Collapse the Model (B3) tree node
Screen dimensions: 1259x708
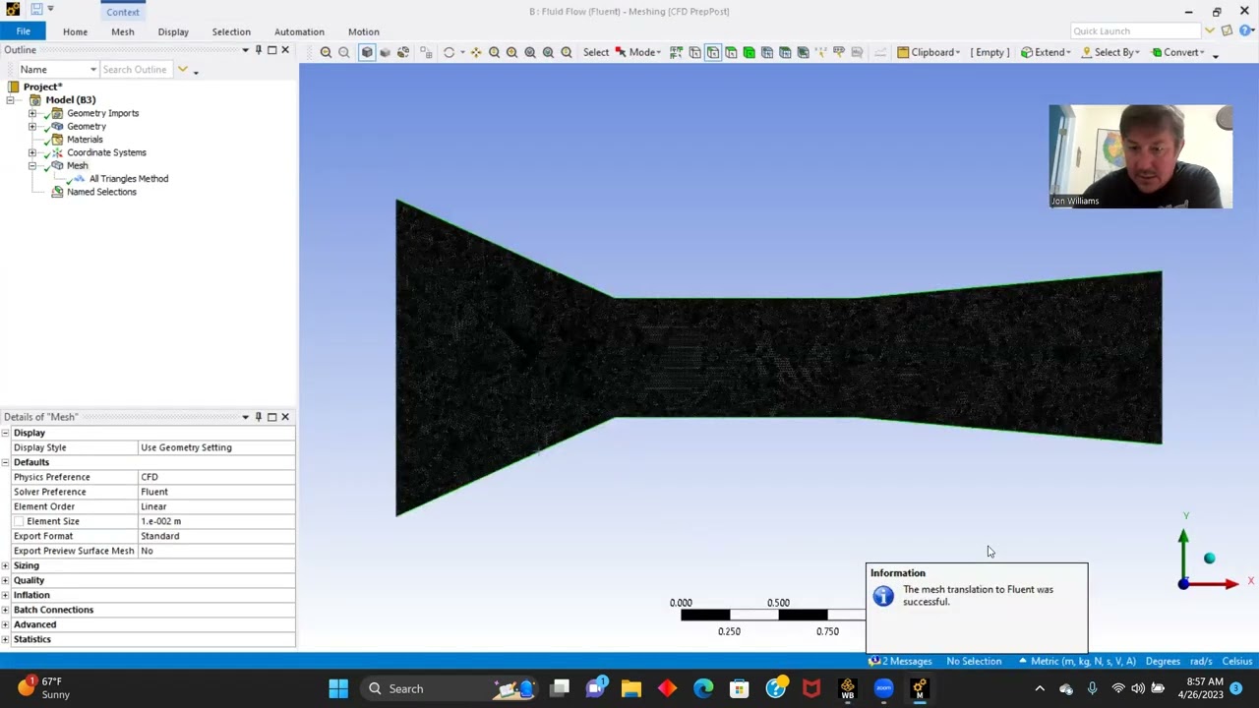pyautogui.click(x=11, y=99)
